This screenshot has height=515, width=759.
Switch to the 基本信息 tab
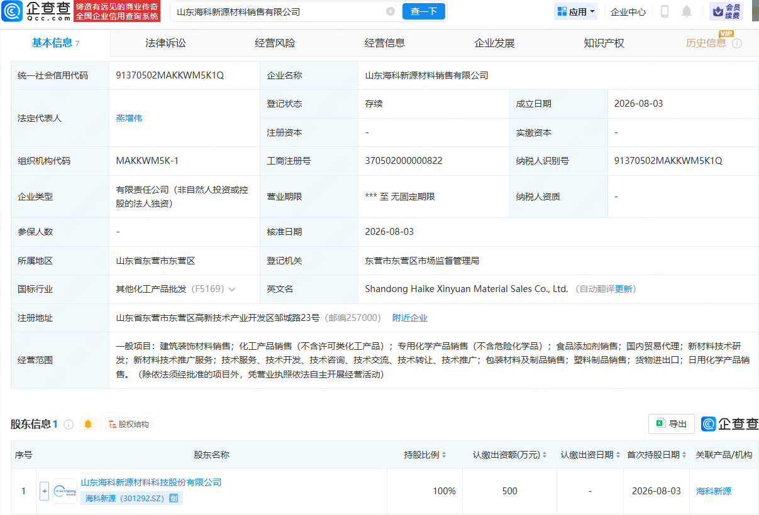pos(55,43)
